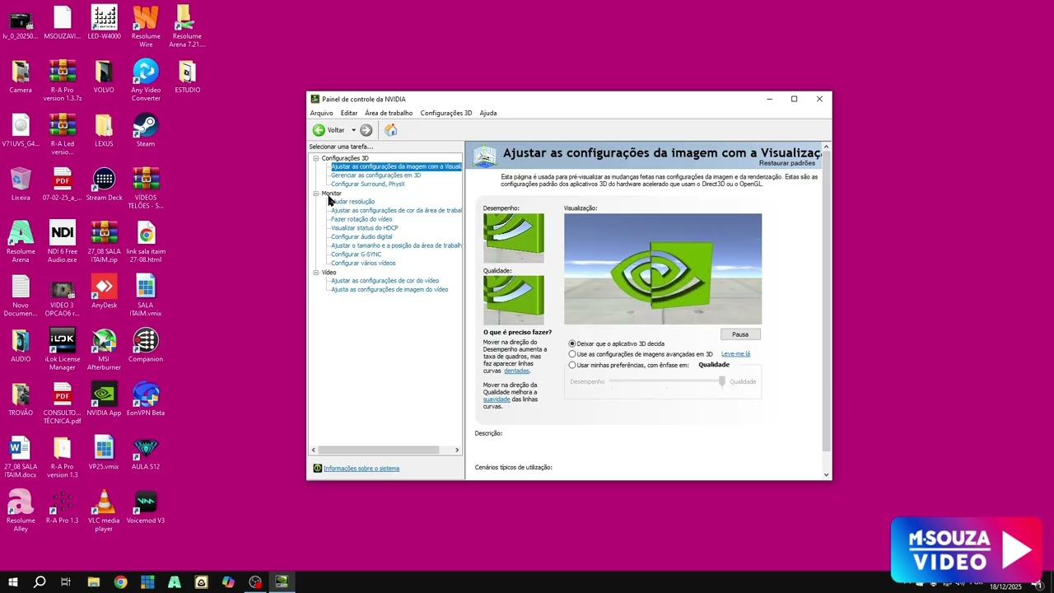1054x593 pixels.
Task: Collapse the Vídeo tree node
Action: pos(315,273)
